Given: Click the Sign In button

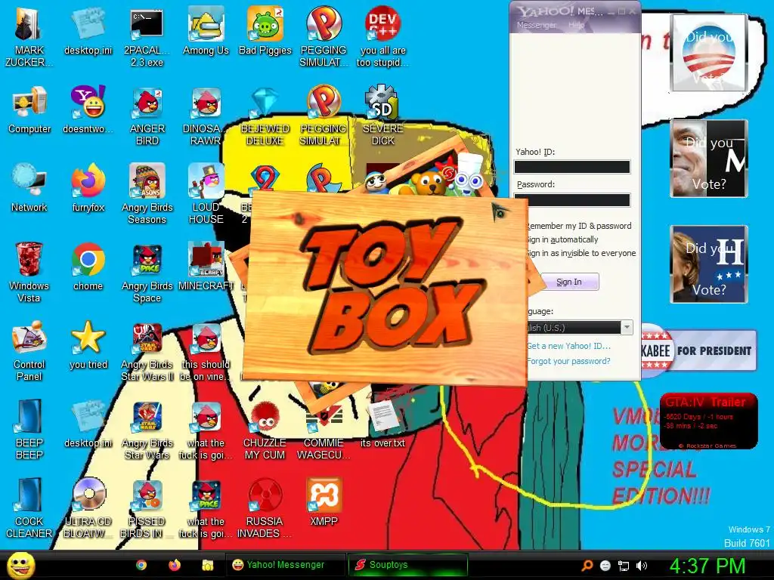Looking at the screenshot, I should [x=569, y=282].
